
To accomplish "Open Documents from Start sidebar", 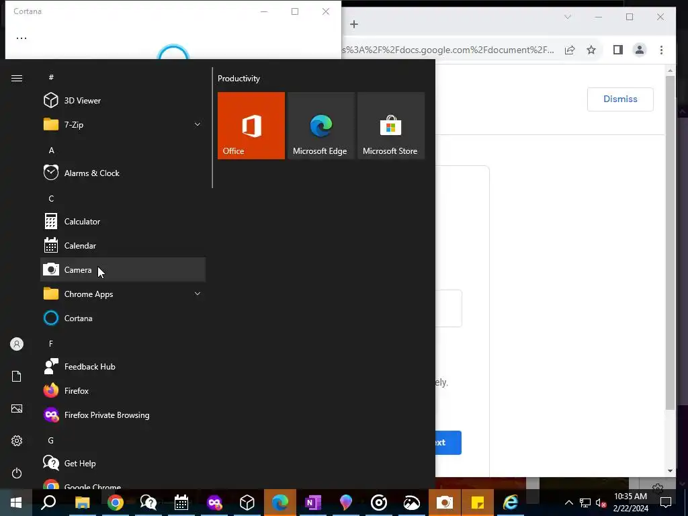I will tap(17, 376).
